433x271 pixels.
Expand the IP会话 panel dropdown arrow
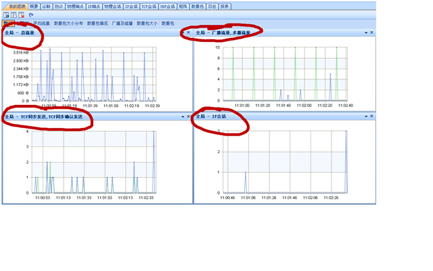click(365, 117)
